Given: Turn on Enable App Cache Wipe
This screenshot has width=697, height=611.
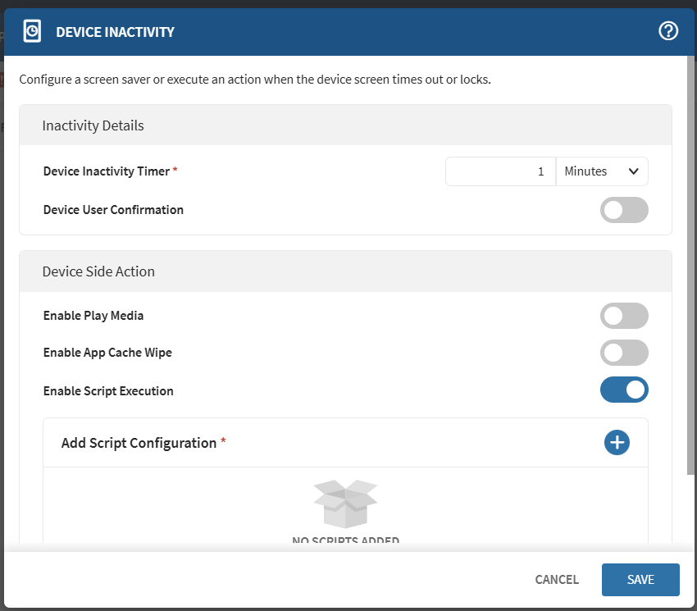Looking at the screenshot, I should click(x=624, y=353).
